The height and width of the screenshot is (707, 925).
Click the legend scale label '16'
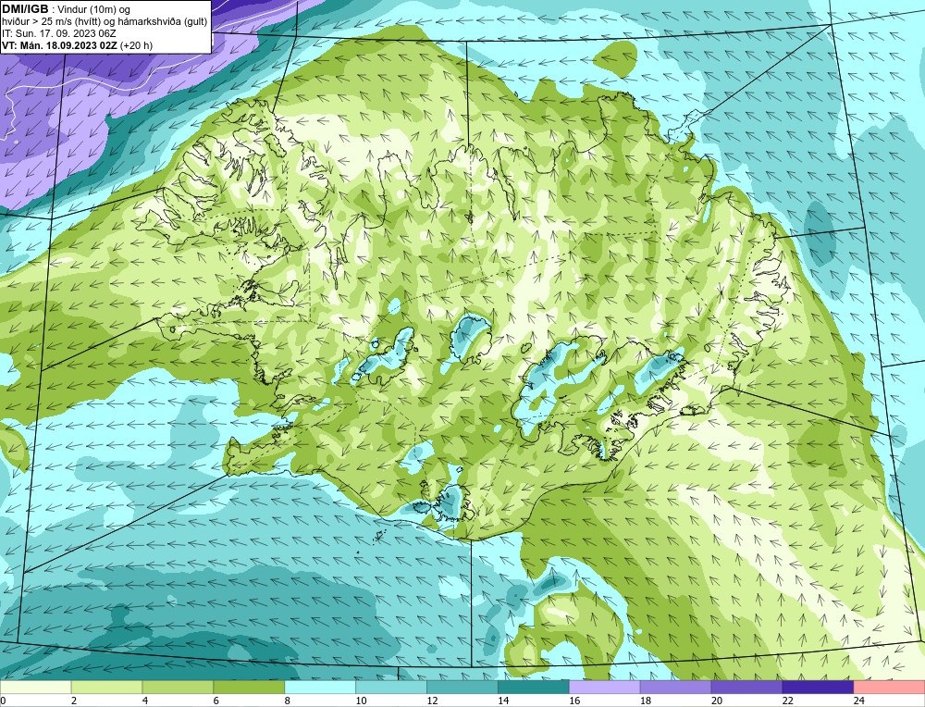[574, 701]
